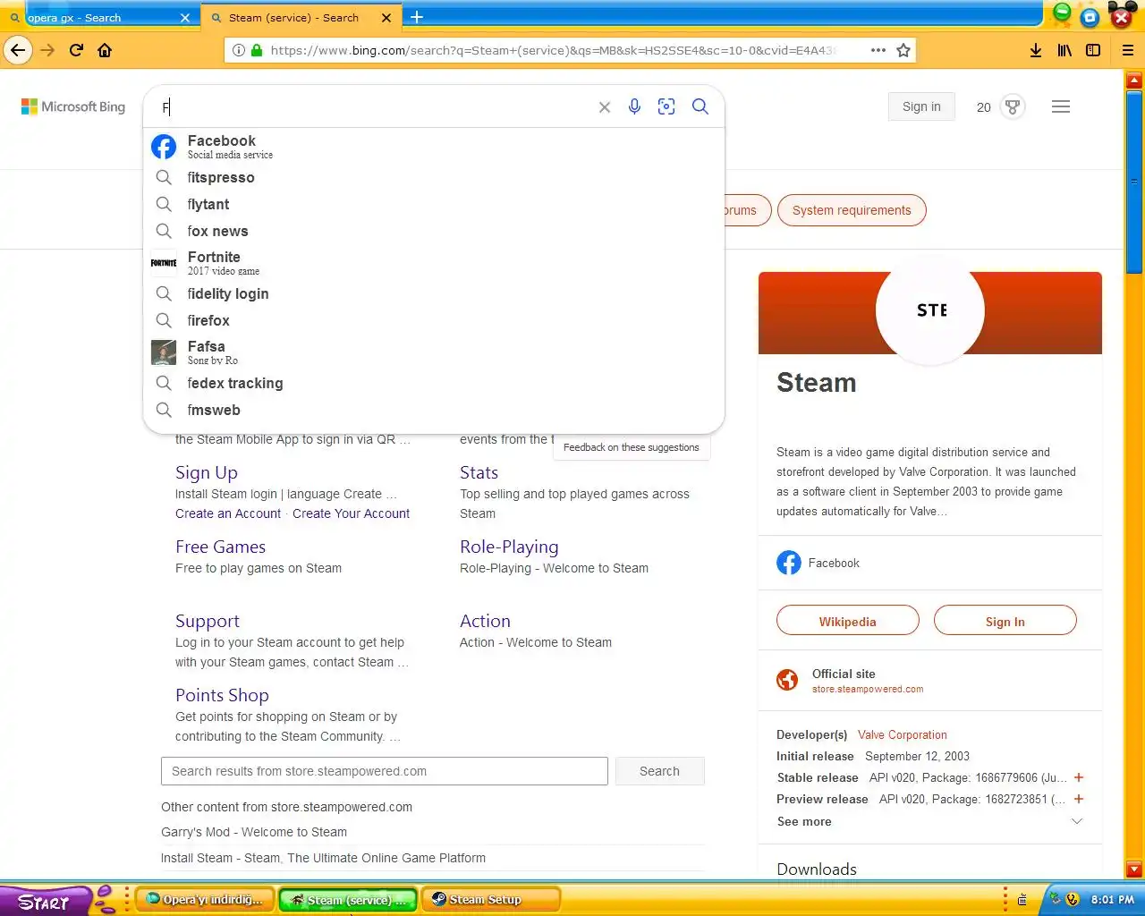Open the Action link
This screenshot has width=1145, height=916.
485,621
